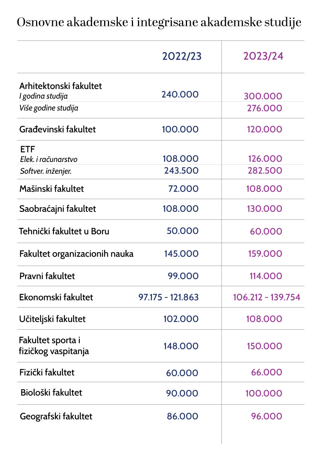Click the Ekonomski fakultet 106.212 - 139.754 range

266,297
